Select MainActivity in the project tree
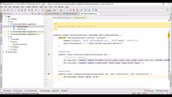This screenshot has width=172, height=97. tap(21, 29)
